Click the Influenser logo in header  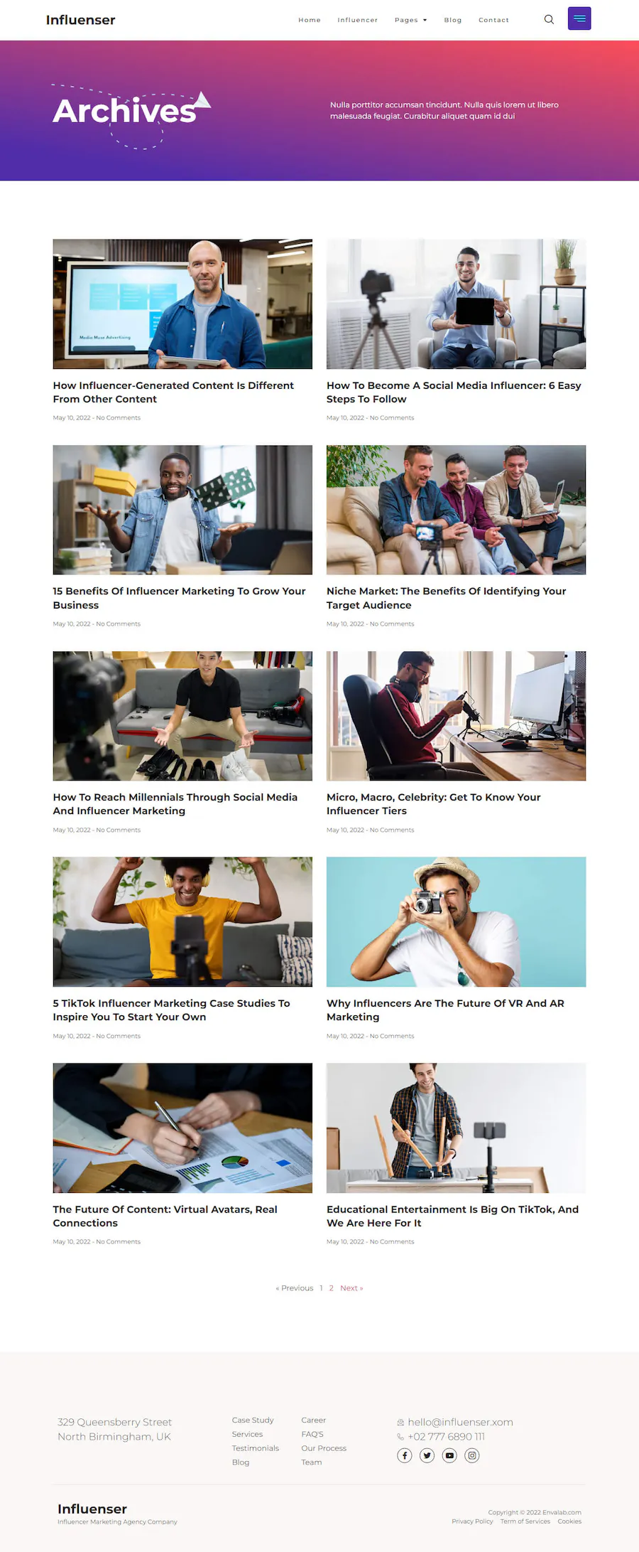tap(80, 20)
